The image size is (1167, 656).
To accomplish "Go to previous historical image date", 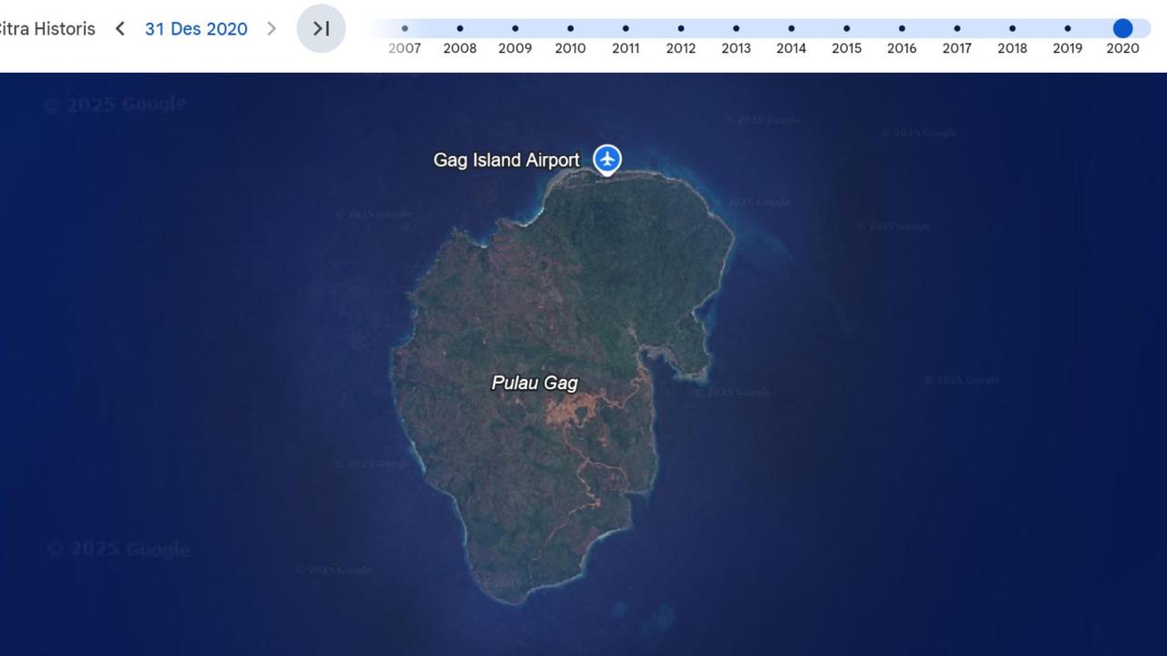I will coord(119,29).
